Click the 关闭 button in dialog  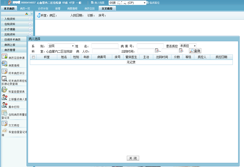pyautogui.click(x=133, y=158)
